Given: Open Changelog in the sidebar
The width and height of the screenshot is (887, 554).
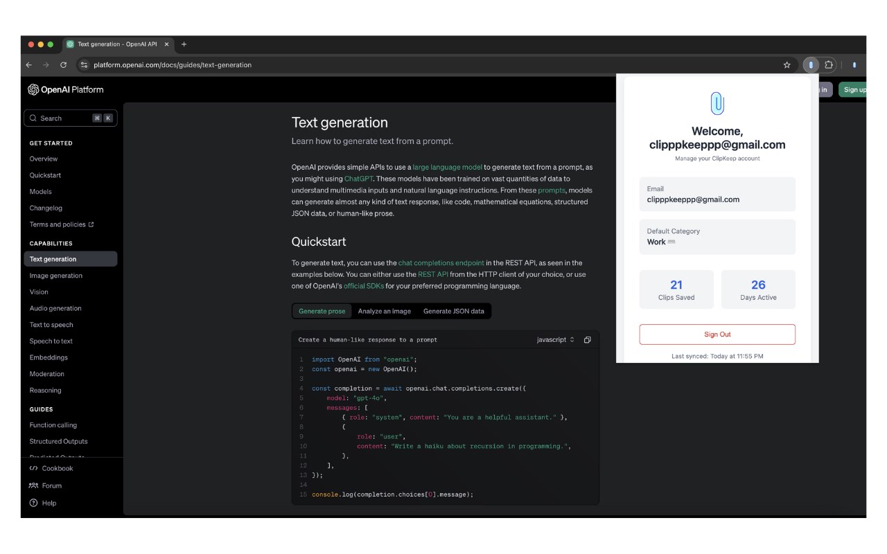Looking at the screenshot, I should 46,208.
